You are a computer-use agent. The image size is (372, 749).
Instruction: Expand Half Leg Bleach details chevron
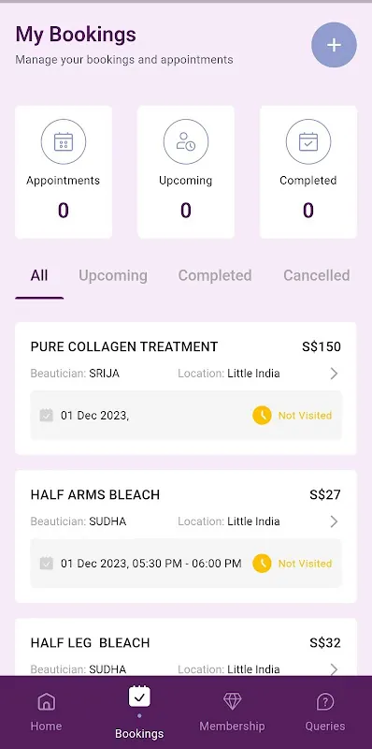click(334, 669)
